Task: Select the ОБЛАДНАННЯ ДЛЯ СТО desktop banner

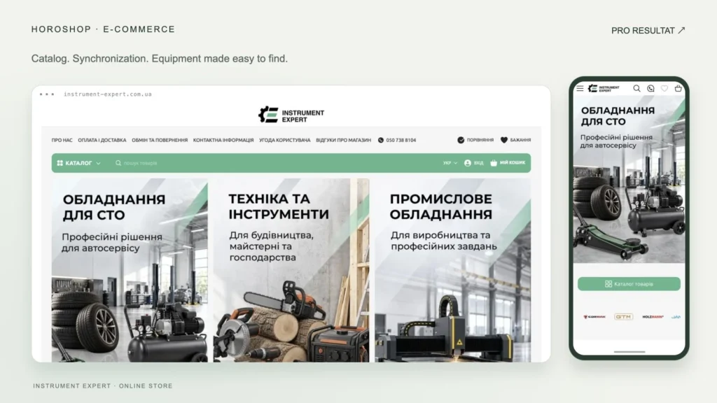Action: [130, 270]
